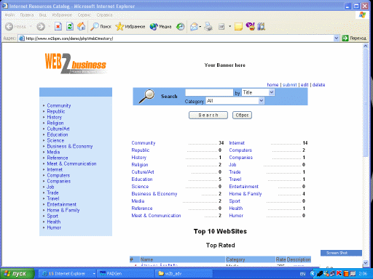
Task: Click the Refresh page icon
Action: (70, 26)
